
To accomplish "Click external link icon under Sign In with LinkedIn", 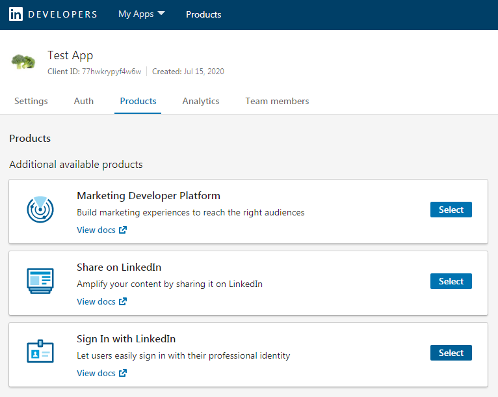I will point(123,373).
